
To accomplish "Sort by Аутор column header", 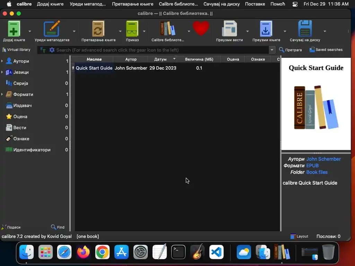I will 131,59.
